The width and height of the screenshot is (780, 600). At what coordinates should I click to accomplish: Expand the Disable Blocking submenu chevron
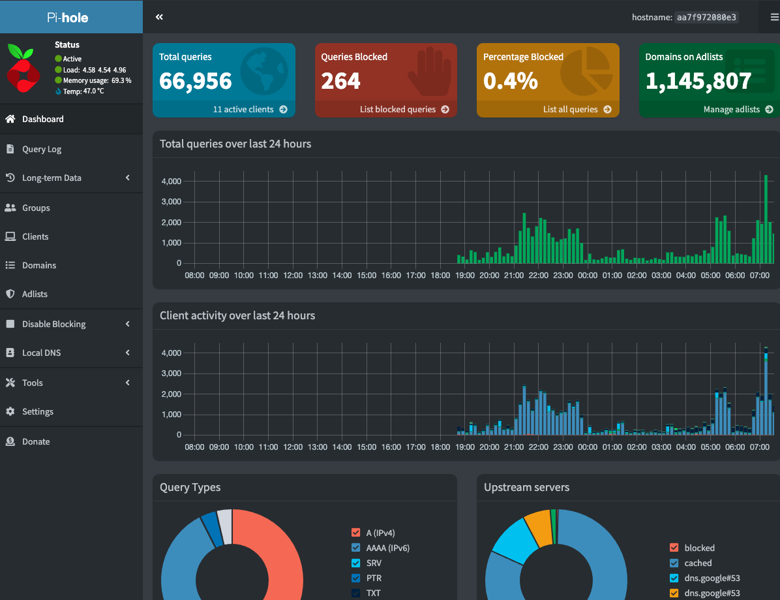point(128,324)
